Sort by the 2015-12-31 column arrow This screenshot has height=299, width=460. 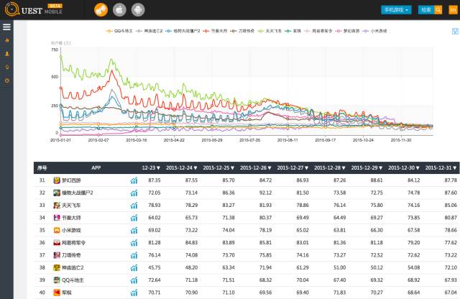coord(455,168)
